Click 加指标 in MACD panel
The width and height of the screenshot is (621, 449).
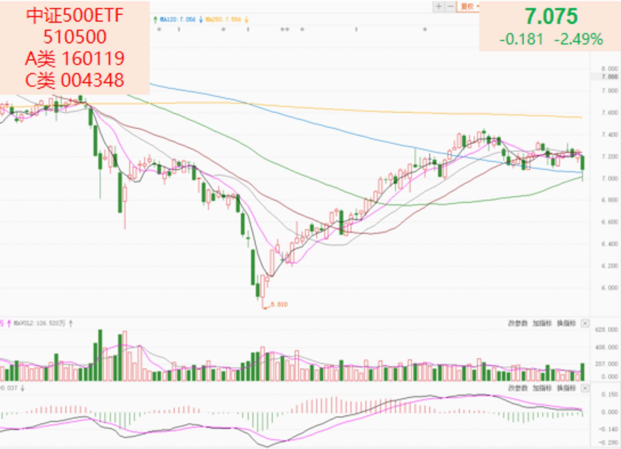[x=542, y=388]
